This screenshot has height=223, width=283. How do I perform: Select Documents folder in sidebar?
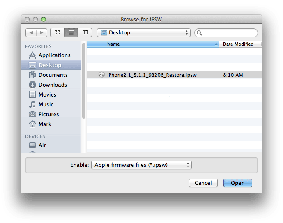click(x=53, y=75)
